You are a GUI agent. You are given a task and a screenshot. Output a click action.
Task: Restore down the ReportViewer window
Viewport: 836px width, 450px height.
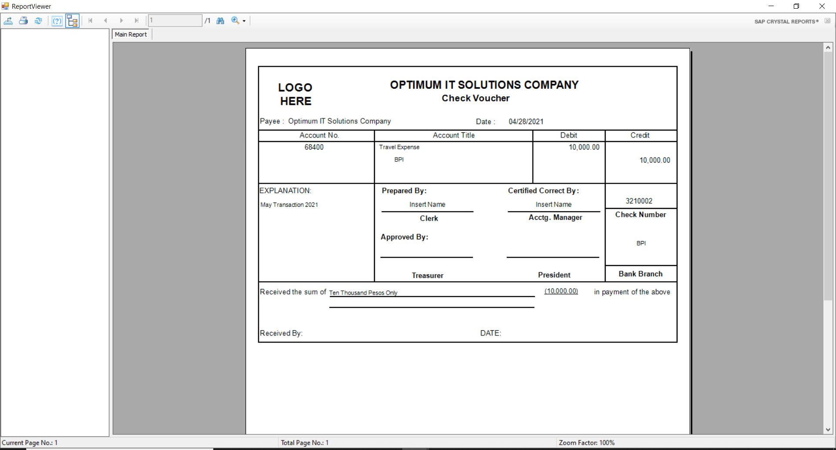(796, 6)
